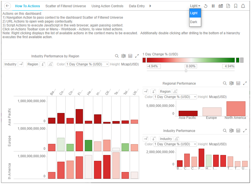Image resolution: width=251 pixels, height=184 pixels.
Task: Refresh the dashboard using the reload icon
Action: pyautogui.click(x=205, y=6)
